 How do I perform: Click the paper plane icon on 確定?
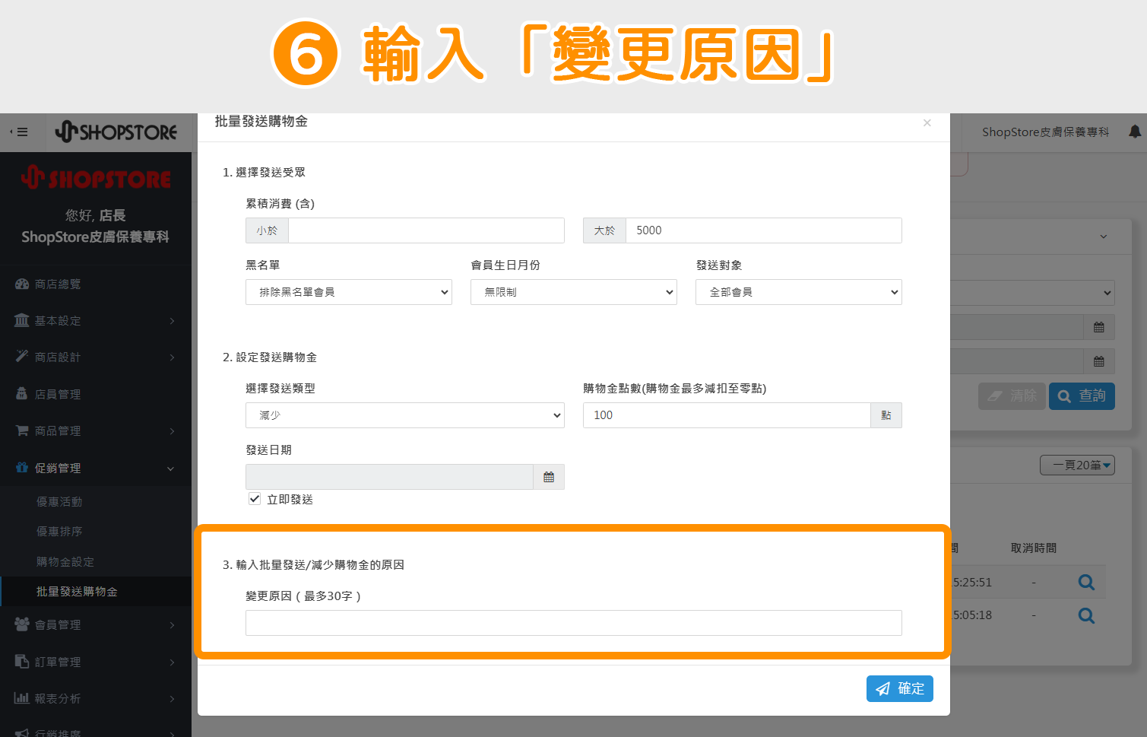(882, 689)
